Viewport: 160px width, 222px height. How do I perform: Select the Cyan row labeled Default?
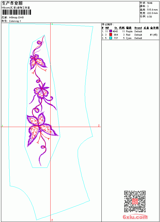(130, 38)
